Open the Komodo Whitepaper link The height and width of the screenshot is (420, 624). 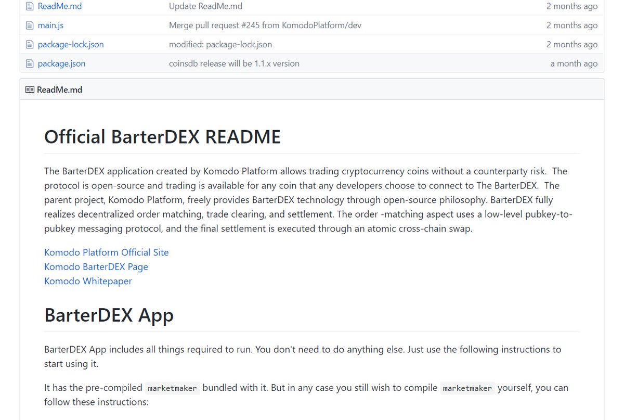[x=88, y=281]
